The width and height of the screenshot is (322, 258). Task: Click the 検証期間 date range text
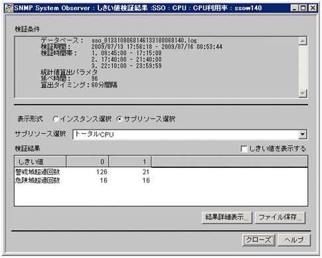pos(157,46)
